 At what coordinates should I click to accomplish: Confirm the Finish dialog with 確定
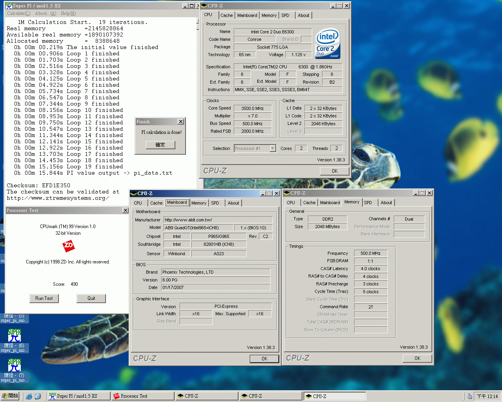pyautogui.click(x=160, y=145)
